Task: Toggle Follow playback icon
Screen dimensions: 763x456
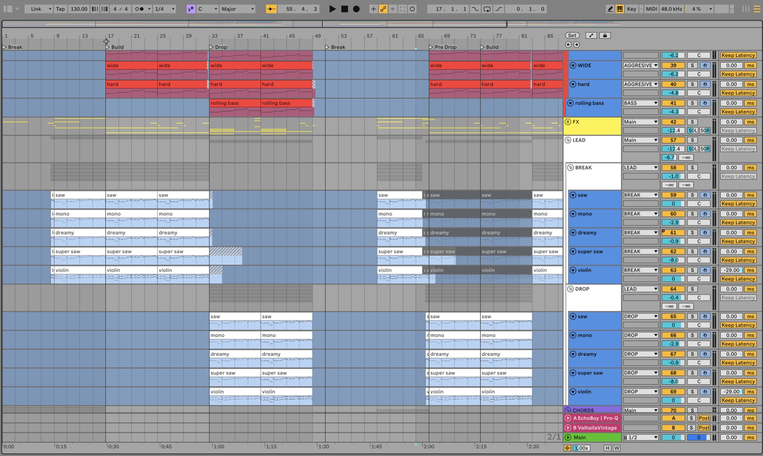Action: (271, 9)
